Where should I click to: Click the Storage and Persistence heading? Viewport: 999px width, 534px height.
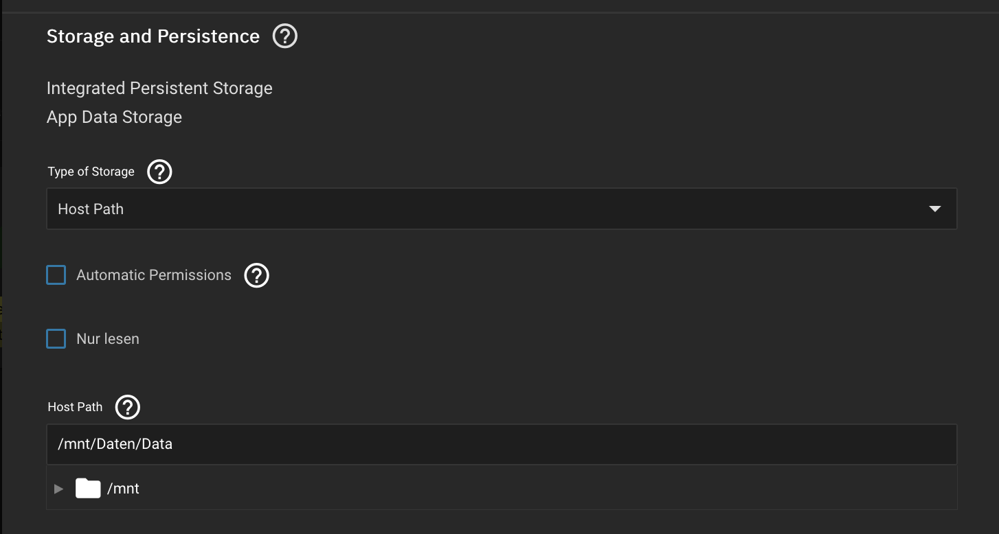pos(153,36)
